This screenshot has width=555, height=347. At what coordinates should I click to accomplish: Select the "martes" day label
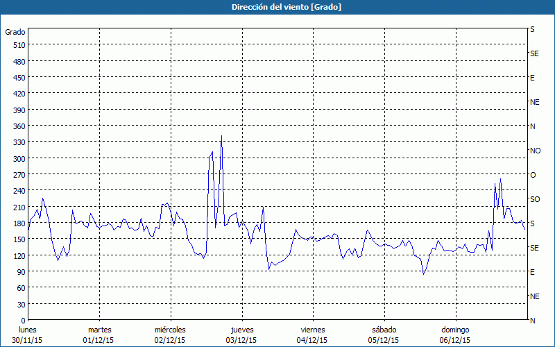point(99,330)
